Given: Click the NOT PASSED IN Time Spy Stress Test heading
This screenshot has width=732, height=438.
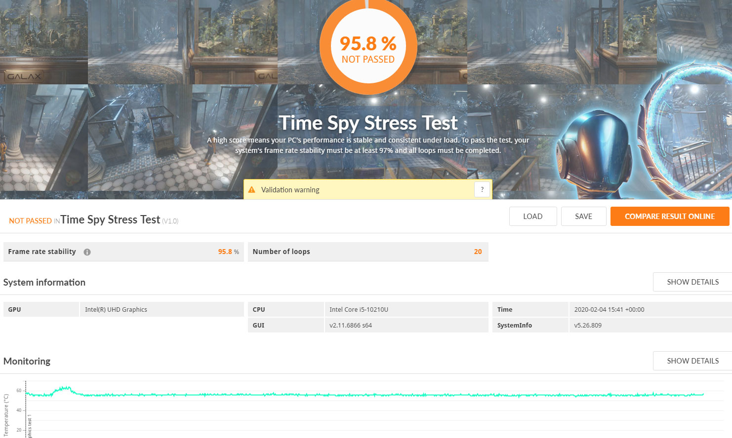Looking at the screenshot, I should (94, 220).
